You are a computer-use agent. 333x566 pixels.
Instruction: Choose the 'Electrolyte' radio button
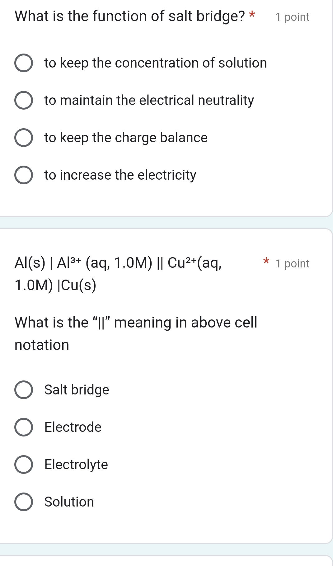(24, 465)
